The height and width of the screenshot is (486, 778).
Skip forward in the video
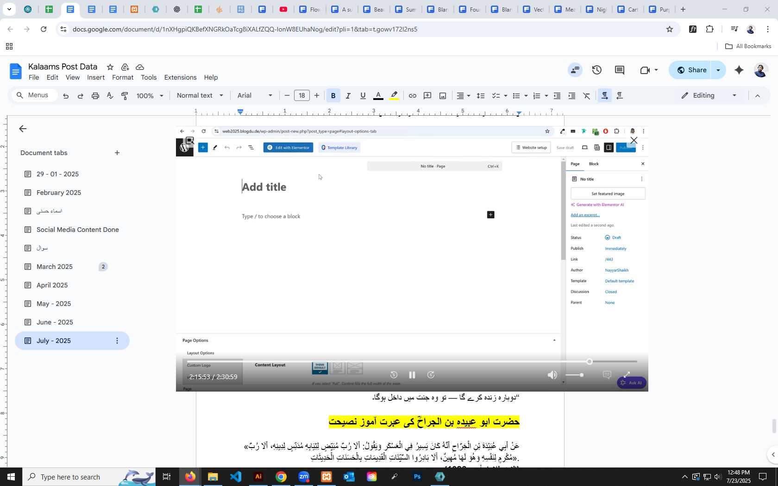pyautogui.click(x=431, y=375)
